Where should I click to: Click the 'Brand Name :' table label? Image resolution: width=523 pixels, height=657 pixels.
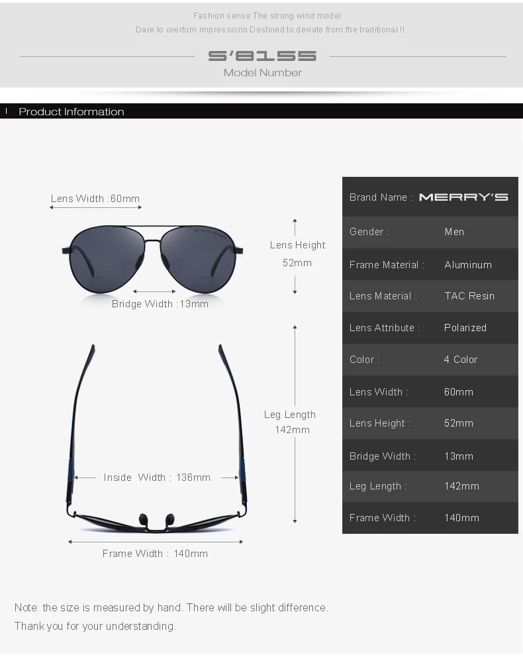(381, 197)
